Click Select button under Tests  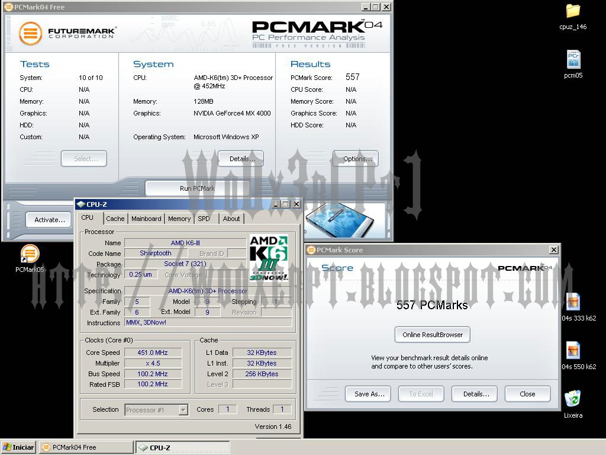click(84, 159)
